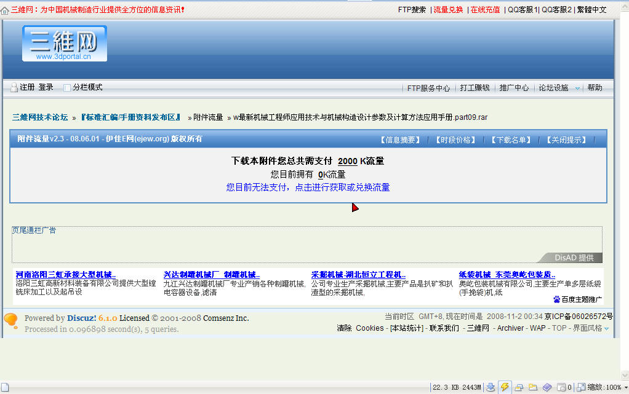Click 京ICP备06026572号 link
Viewport: 629px width, 394px height.
point(579,317)
